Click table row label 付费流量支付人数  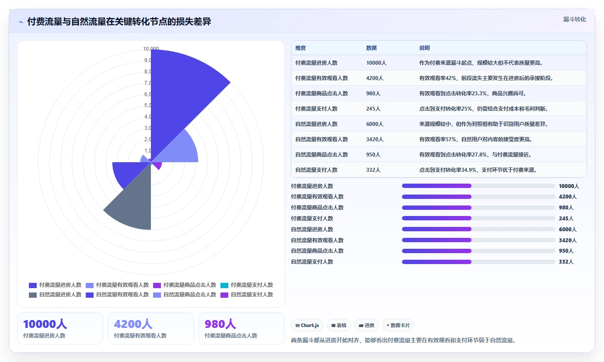tap(316, 109)
